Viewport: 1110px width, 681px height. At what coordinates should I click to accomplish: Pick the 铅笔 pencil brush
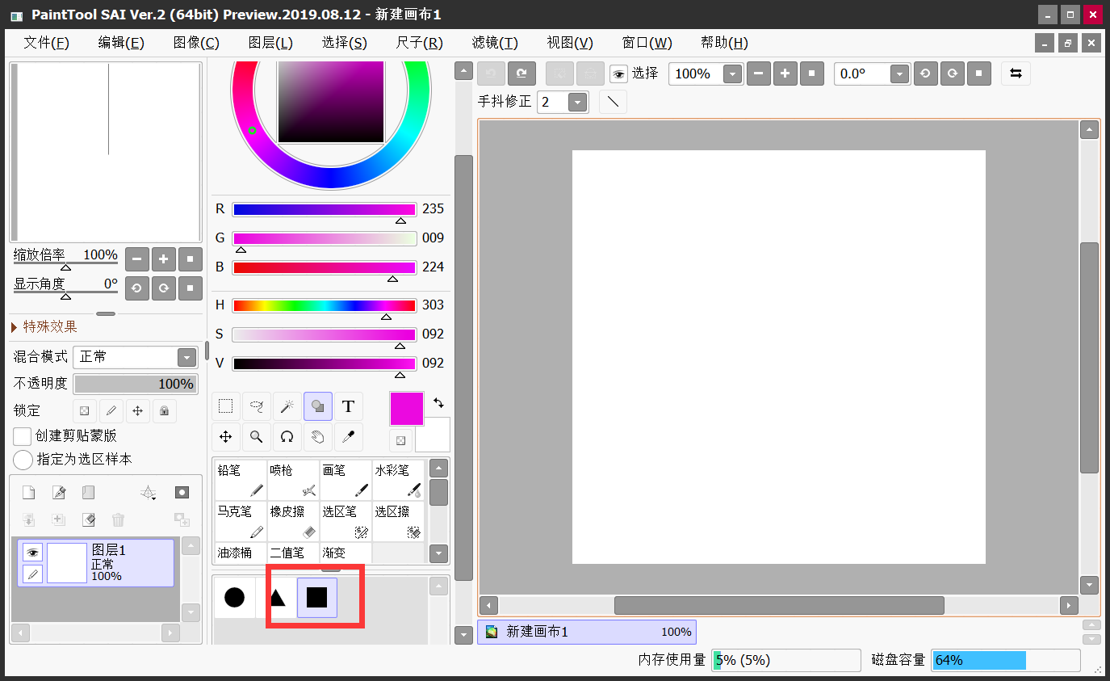(x=241, y=480)
